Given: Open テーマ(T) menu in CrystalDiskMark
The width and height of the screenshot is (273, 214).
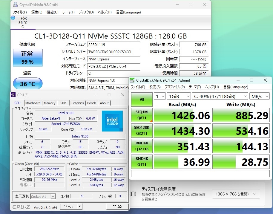Looking at the screenshot, I should pos(195,87).
